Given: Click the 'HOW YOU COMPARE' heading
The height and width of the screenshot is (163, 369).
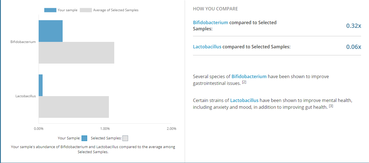Looking at the screenshot, I should (215, 9).
